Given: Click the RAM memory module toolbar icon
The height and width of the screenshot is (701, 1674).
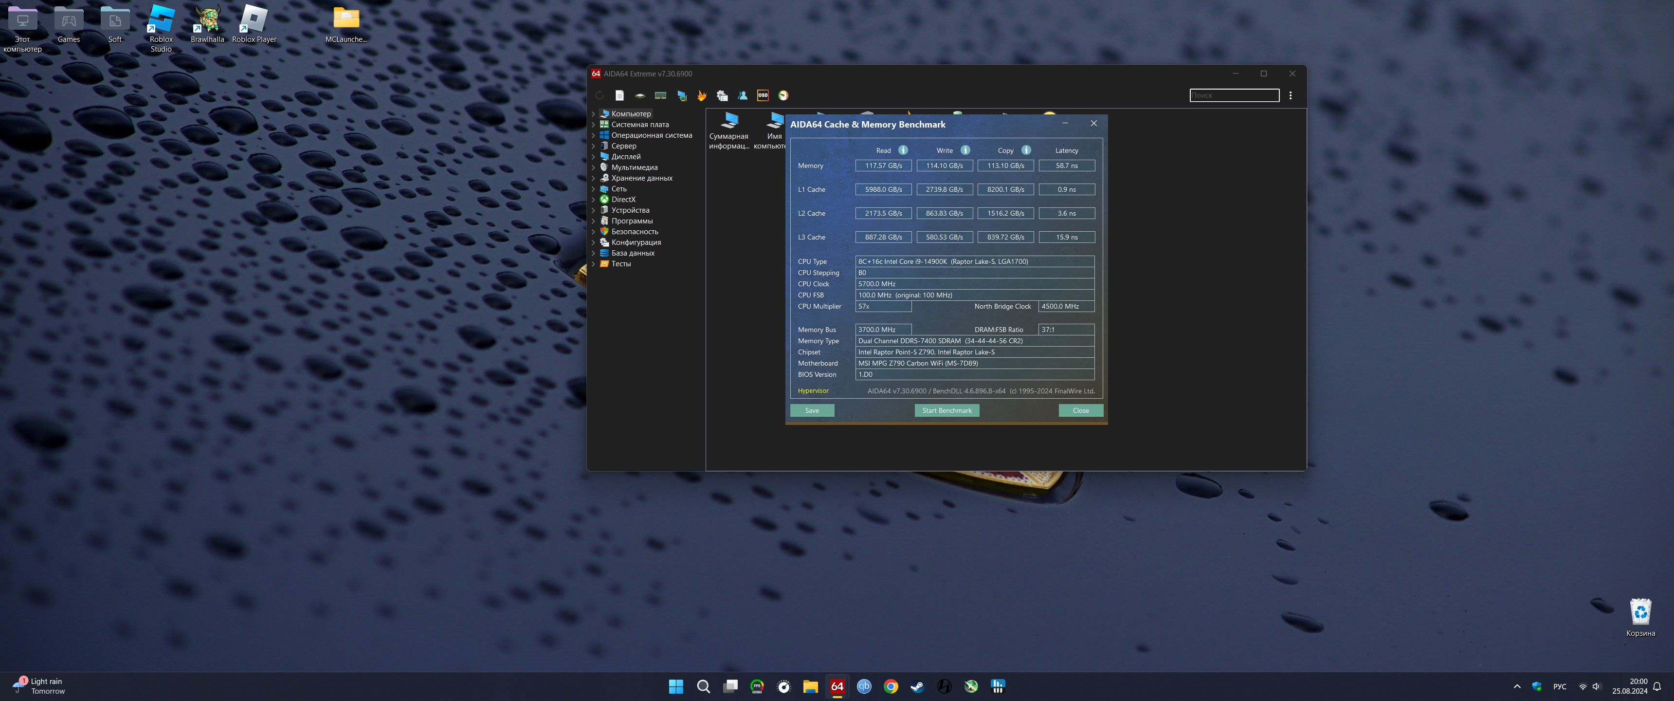Looking at the screenshot, I should (660, 95).
